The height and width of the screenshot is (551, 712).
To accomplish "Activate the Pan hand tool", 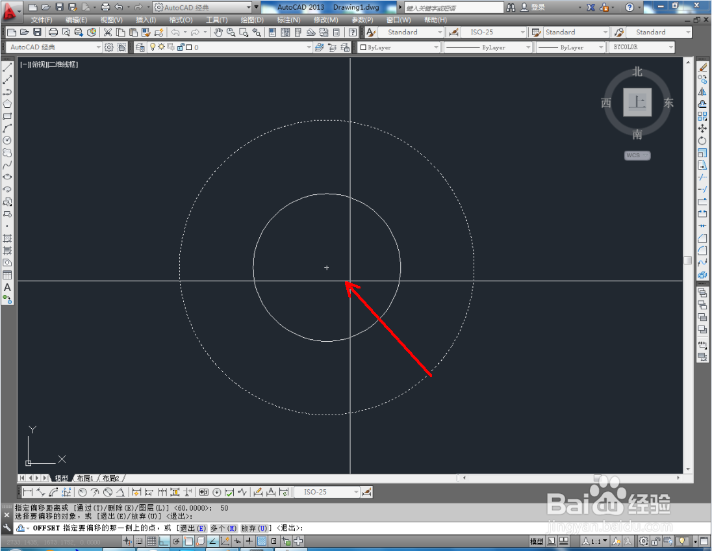I will pos(218,32).
